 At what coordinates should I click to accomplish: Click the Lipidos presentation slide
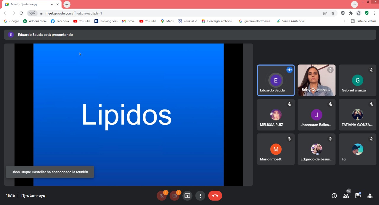point(129,115)
